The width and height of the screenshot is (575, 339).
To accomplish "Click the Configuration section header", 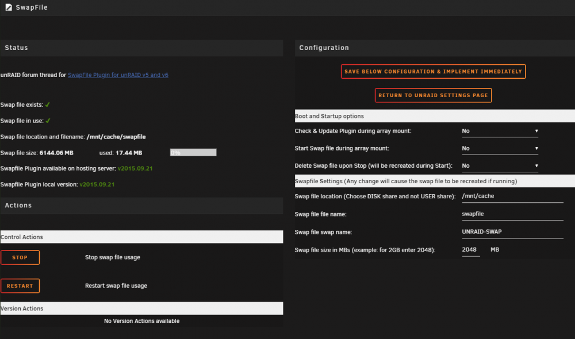I will click(x=435, y=48).
